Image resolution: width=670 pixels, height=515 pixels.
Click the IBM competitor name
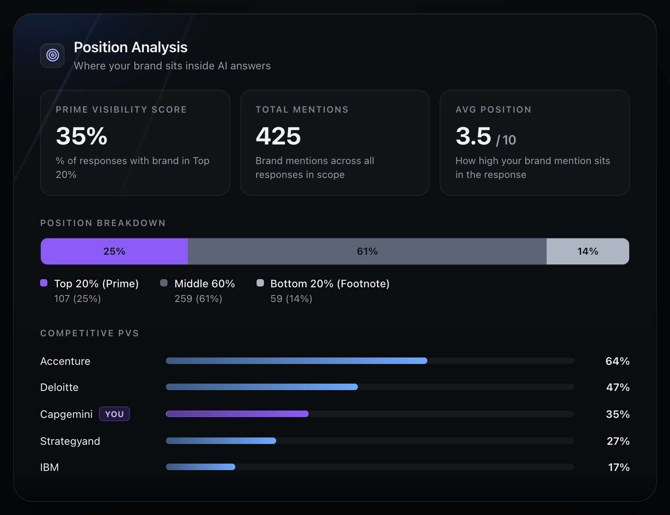pyautogui.click(x=49, y=467)
